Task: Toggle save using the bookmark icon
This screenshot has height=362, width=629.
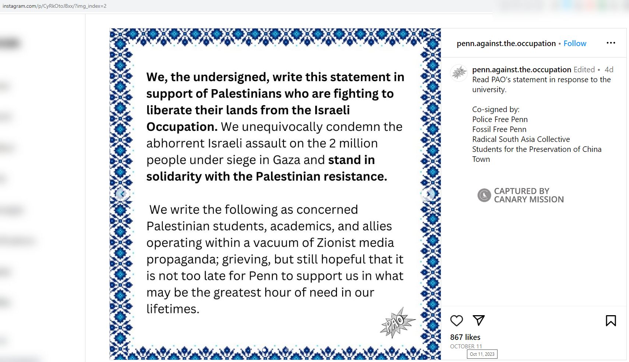Action: [610, 321]
